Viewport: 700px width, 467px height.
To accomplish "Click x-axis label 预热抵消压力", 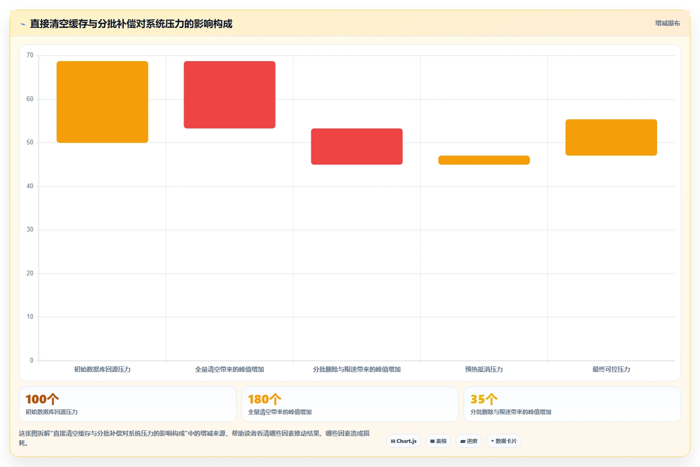I will click(484, 369).
